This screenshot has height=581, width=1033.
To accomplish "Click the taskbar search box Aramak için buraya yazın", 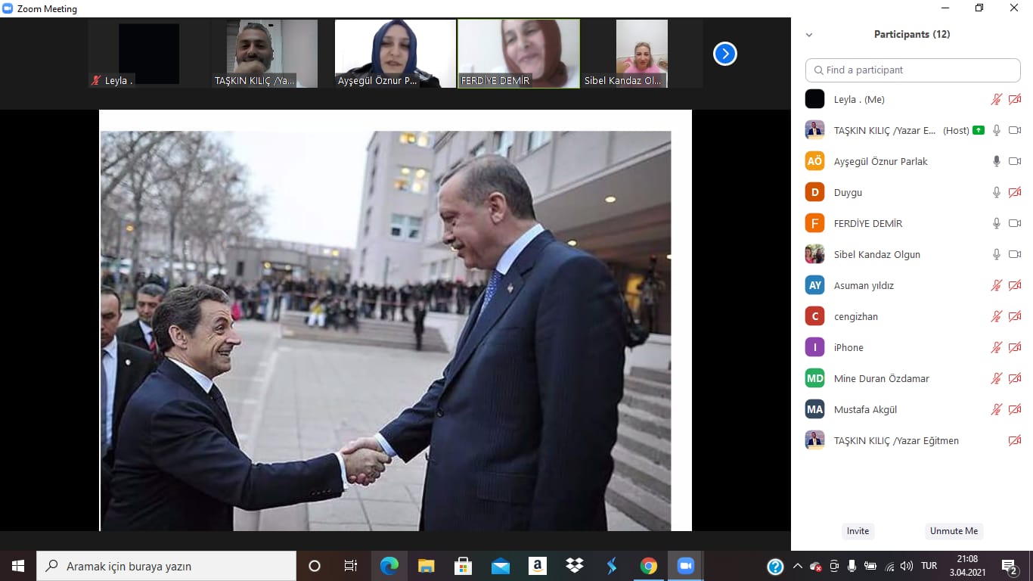I will point(166,566).
